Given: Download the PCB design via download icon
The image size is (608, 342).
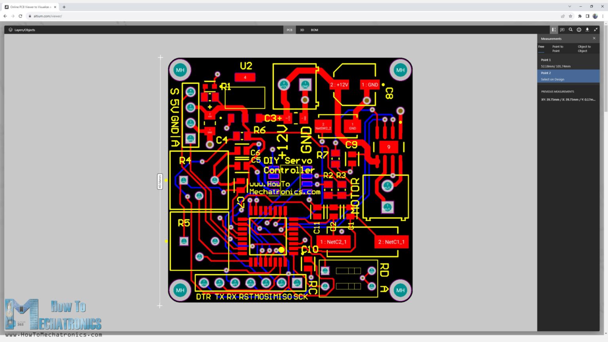Looking at the screenshot, I should coord(587,30).
